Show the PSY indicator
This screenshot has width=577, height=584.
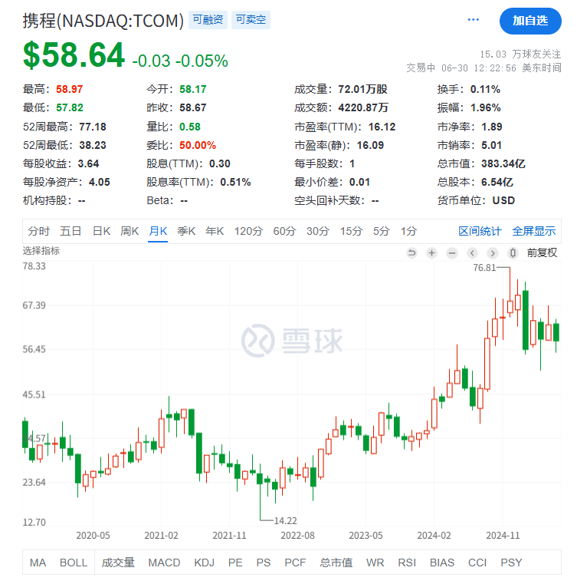[x=511, y=563]
